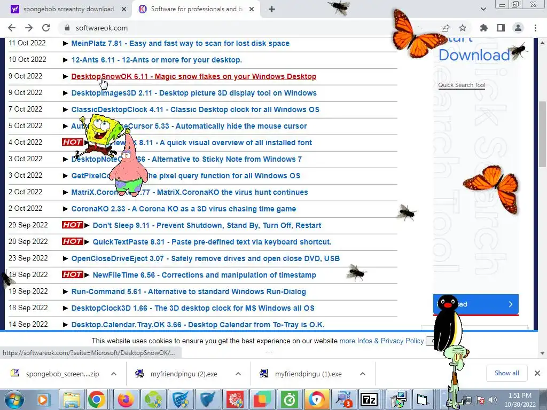The width and height of the screenshot is (547, 410).
Task: Open the 12-Ants 6.11 link
Action: click(x=157, y=60)
